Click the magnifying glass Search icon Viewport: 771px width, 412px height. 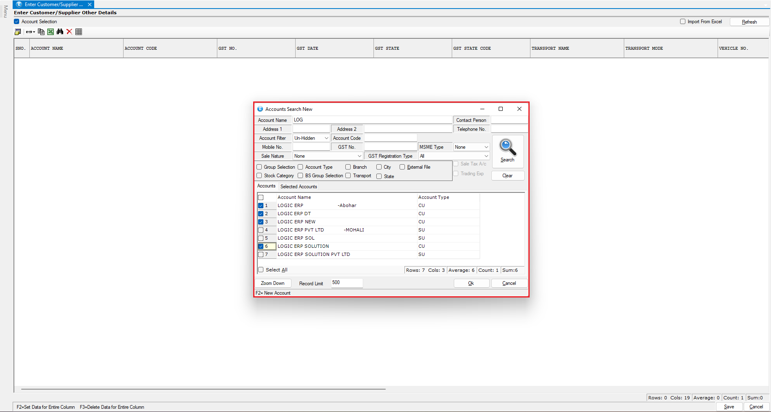click(x=508, y=151)
